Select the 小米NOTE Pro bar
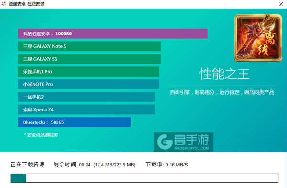The width and height of the screenshot is (287, 188). point(88,84)
